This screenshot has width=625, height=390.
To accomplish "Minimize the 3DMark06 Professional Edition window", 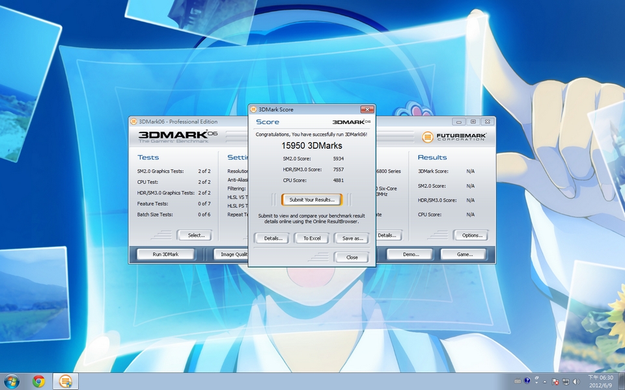I will pyautogui.click(x=459, y=122).
